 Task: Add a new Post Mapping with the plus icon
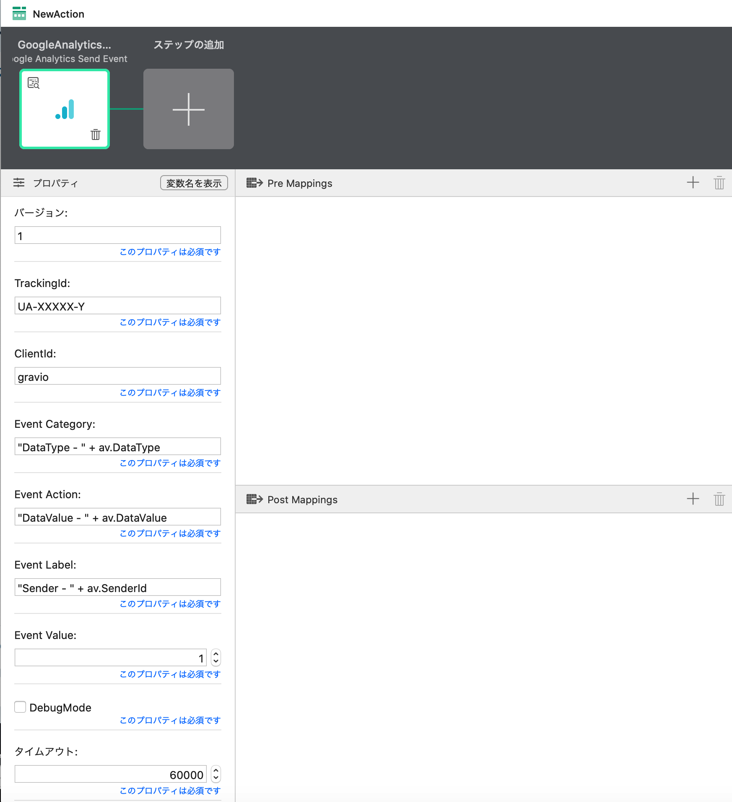coord(693,499)
